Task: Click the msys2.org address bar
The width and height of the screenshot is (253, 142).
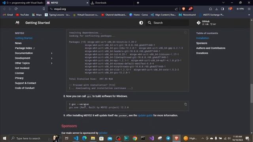Action: click(x=111, y=9)
